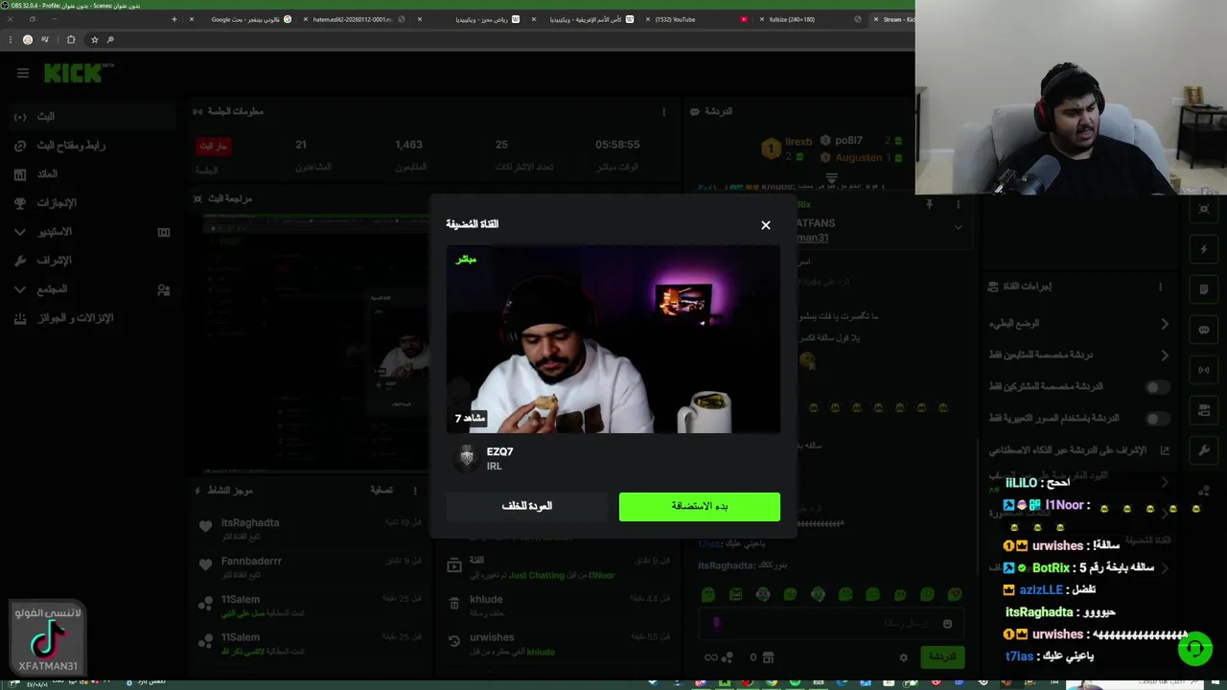Expand the الاستديو studio chevron
Viewport: 1227px width, 690px height.
(x=20, y=232)
